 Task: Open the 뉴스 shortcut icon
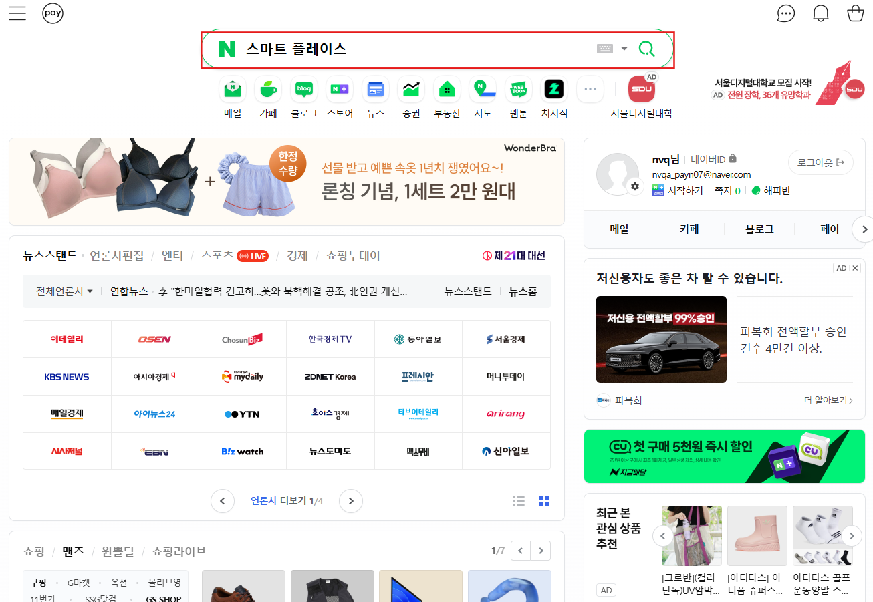[376, 89]
